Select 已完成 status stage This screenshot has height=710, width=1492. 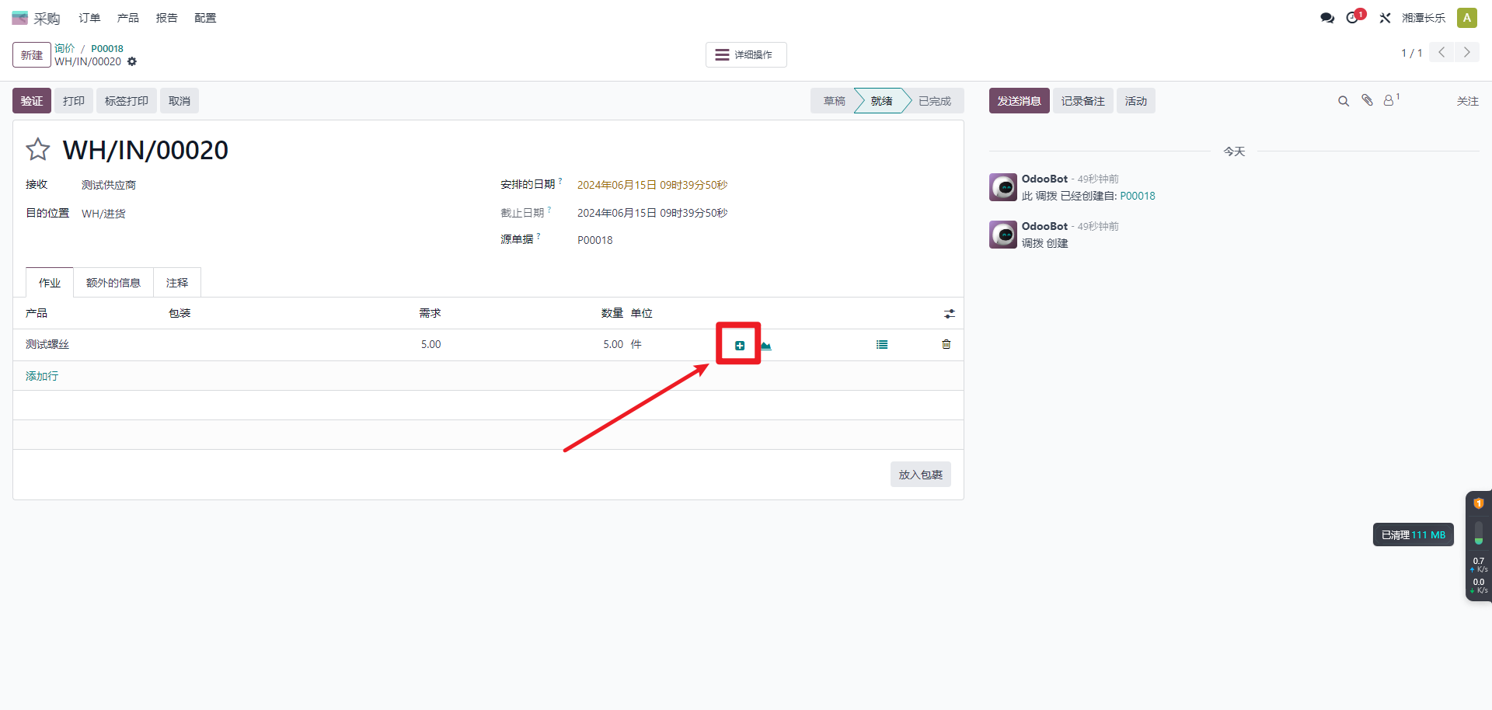935,101
